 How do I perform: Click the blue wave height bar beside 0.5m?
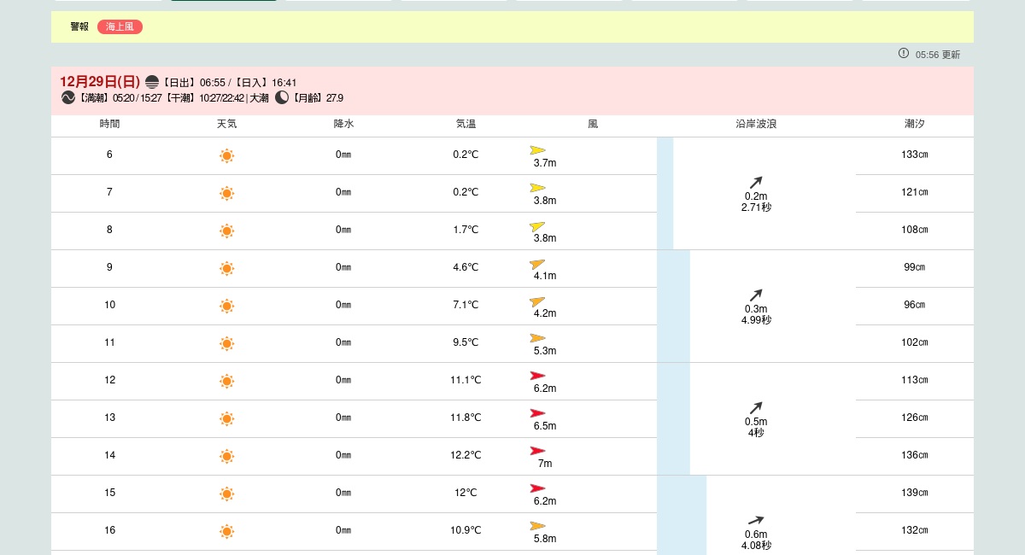[x=673, y=418]
